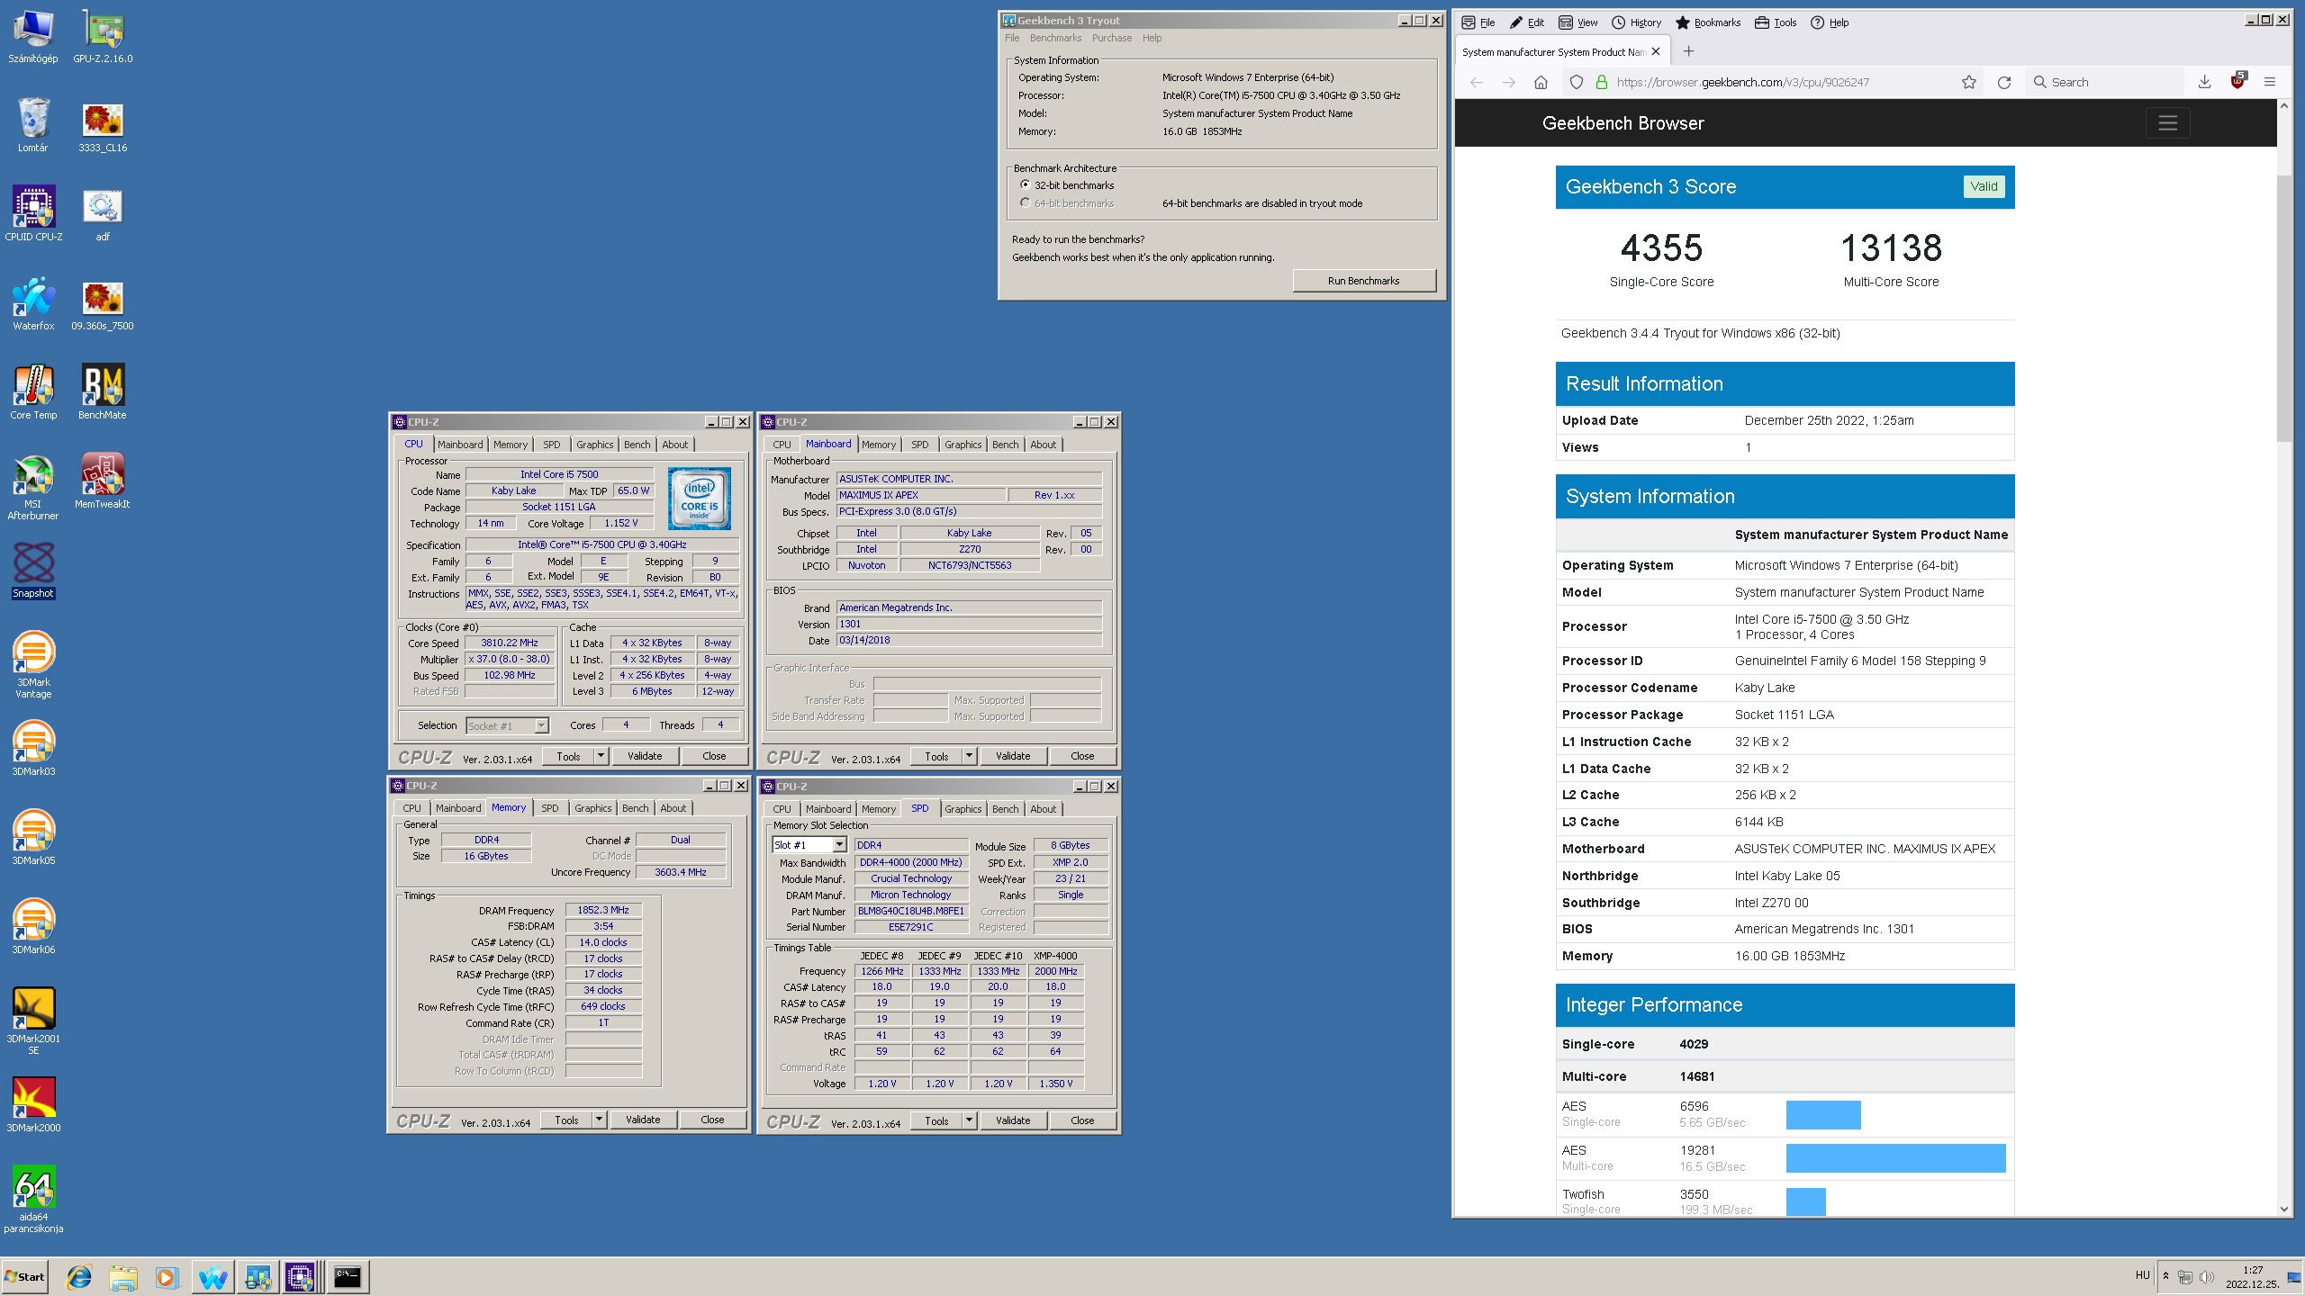Open the Windows Start button
Screen dimensions: 2305x1296
(25, 1276)
